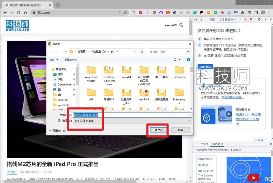
Task: Open the extensions puzzle icon
Action: tap(243, 13)
